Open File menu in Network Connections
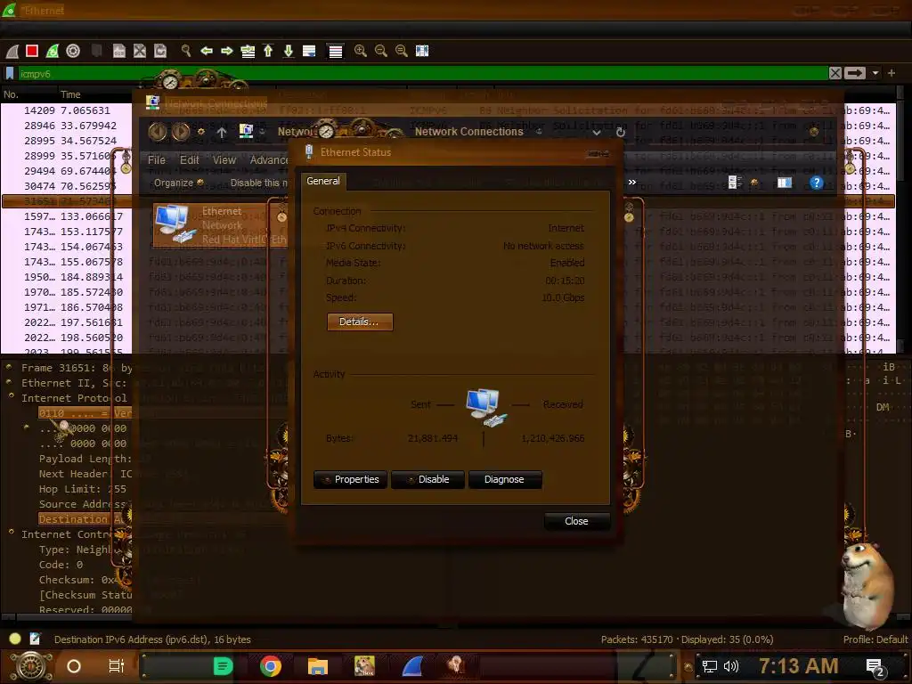912x684 pixels. click(x=157, y=160)
